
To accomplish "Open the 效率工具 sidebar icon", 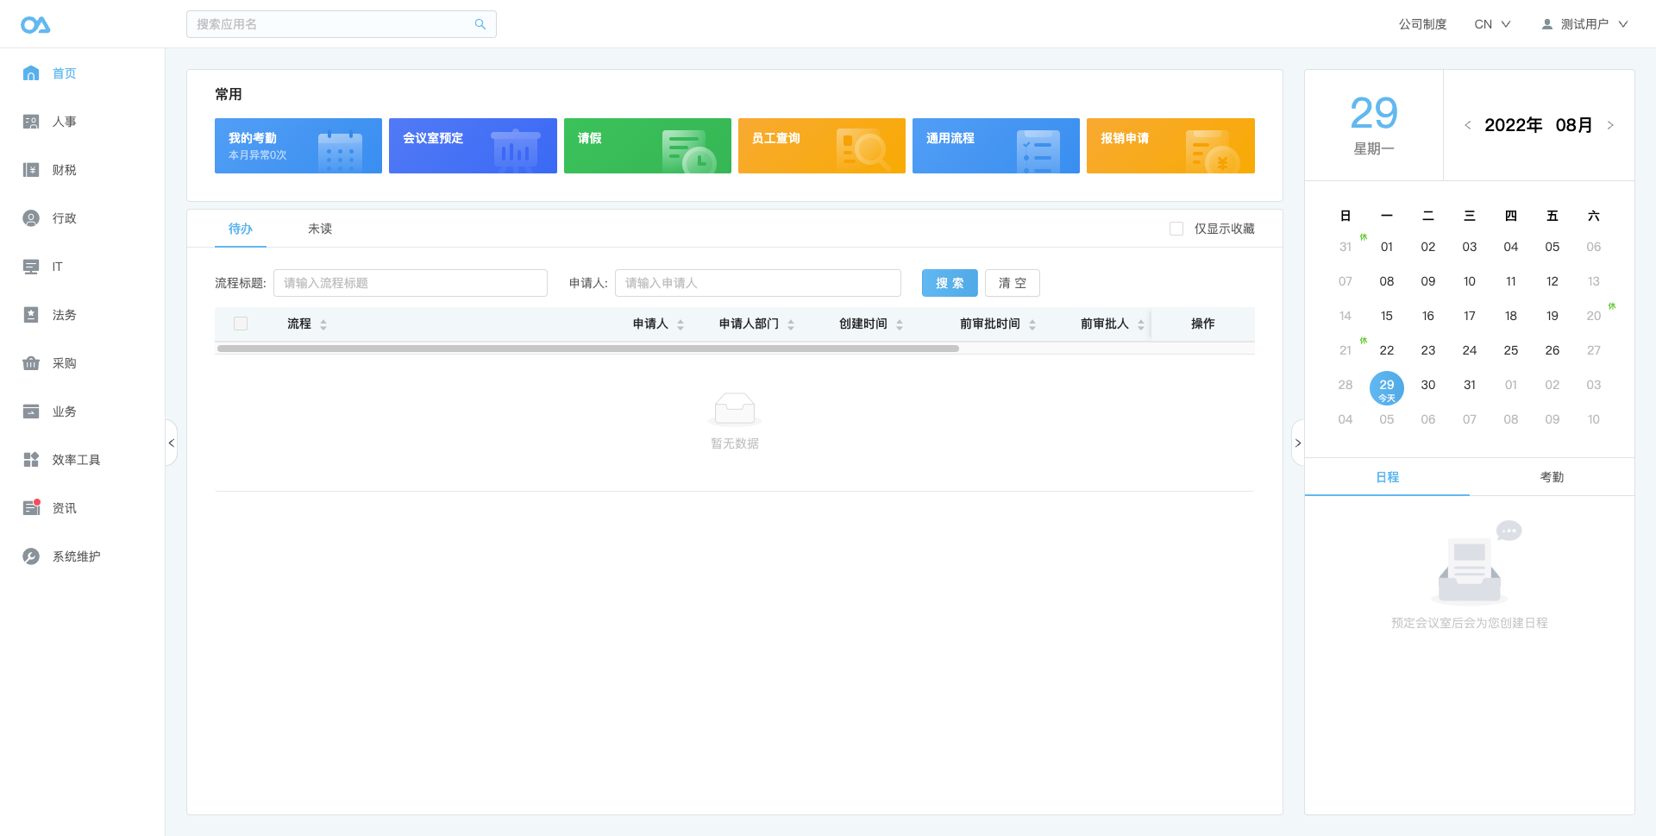I will pyautogui.click(x=31, y=460).
